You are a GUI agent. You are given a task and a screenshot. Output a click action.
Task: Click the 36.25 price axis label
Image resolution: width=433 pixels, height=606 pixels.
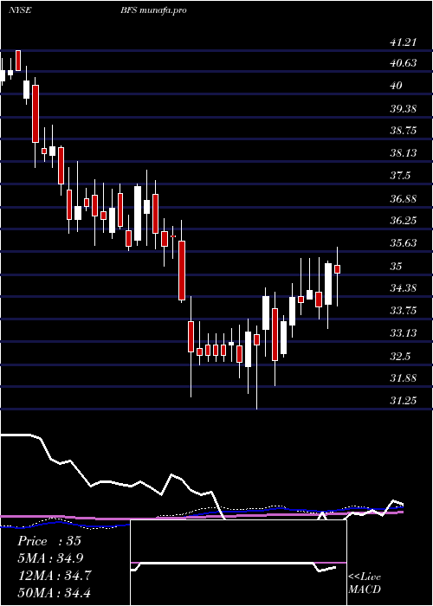[404, 221]
